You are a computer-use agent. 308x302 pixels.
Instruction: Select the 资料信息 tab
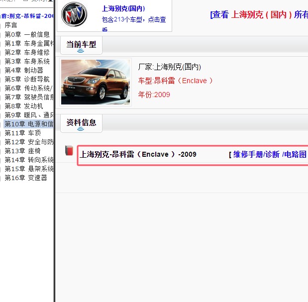[81, 123]
